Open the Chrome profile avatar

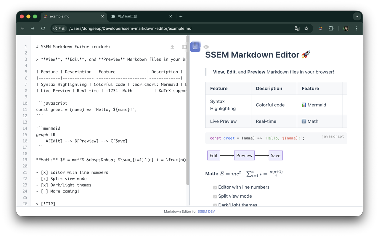[x=346, y=28]
